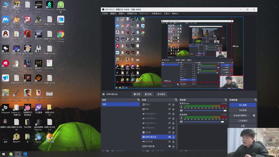Click the 开始录制 button
Screen dimensions: 279x157
(x=243, y=110)
